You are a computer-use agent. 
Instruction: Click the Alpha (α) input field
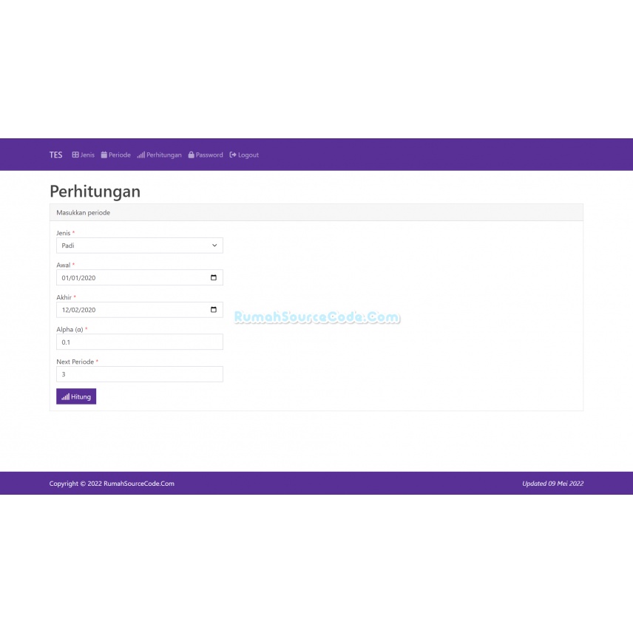(139, 342)
